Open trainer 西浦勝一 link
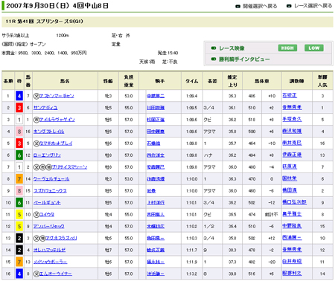This screenshot has height=281, width=335. coord(292,238)
